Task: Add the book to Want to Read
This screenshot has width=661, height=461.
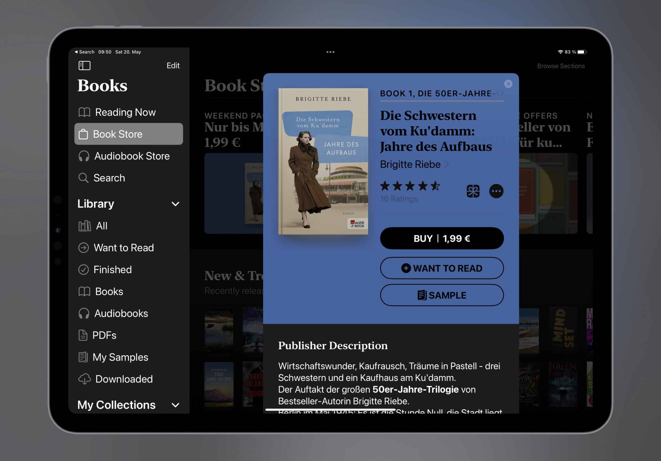Action: click(442, 268)
